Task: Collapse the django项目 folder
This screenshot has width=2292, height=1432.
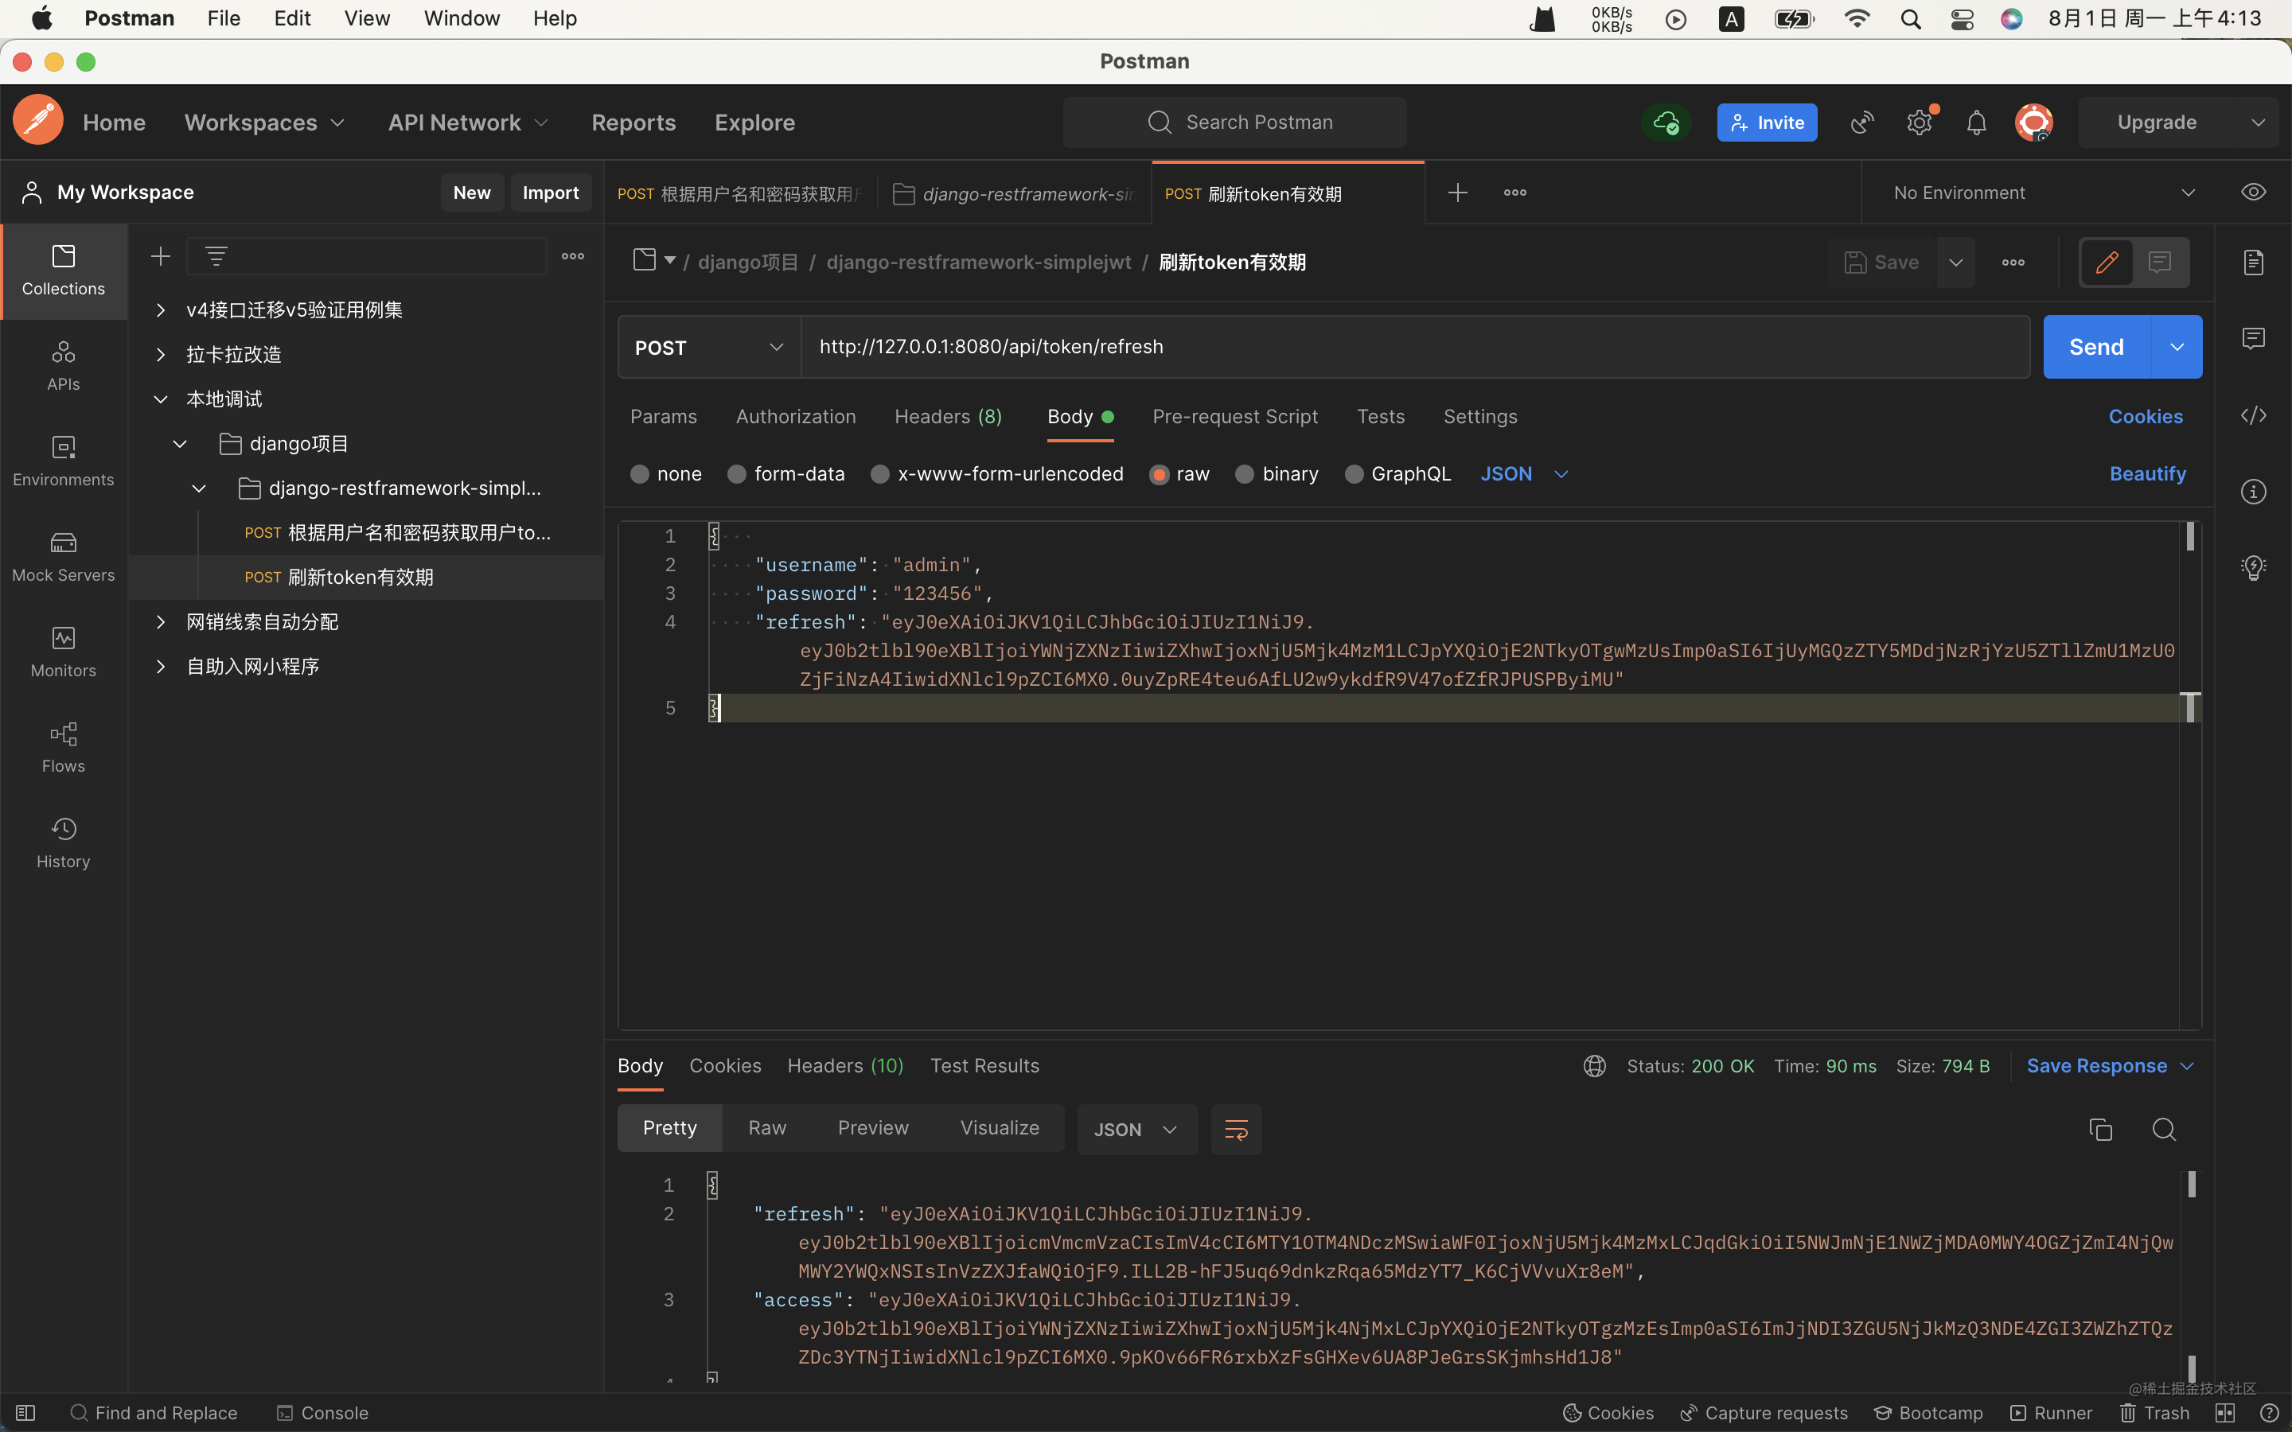Action: coord(180,443)
